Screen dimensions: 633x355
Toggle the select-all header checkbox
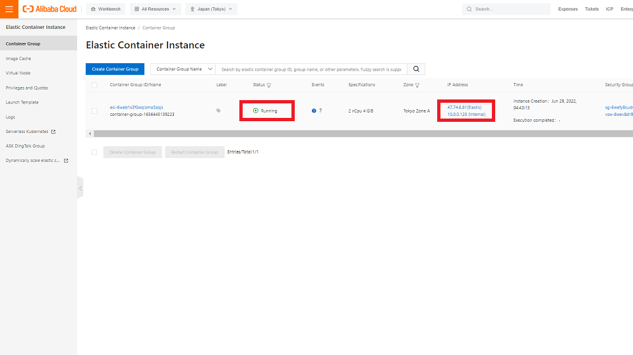(x=94, y=85)
